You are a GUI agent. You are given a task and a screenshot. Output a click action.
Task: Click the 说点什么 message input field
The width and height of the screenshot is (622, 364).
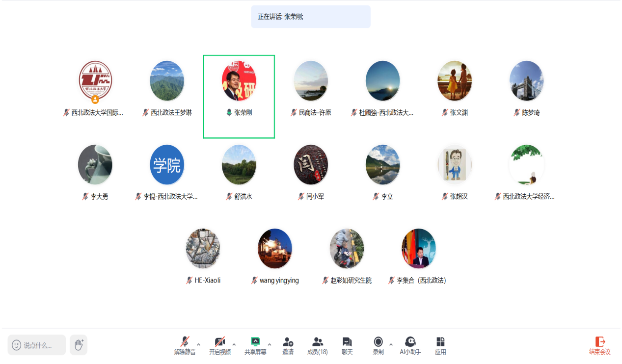pos(37,345)
